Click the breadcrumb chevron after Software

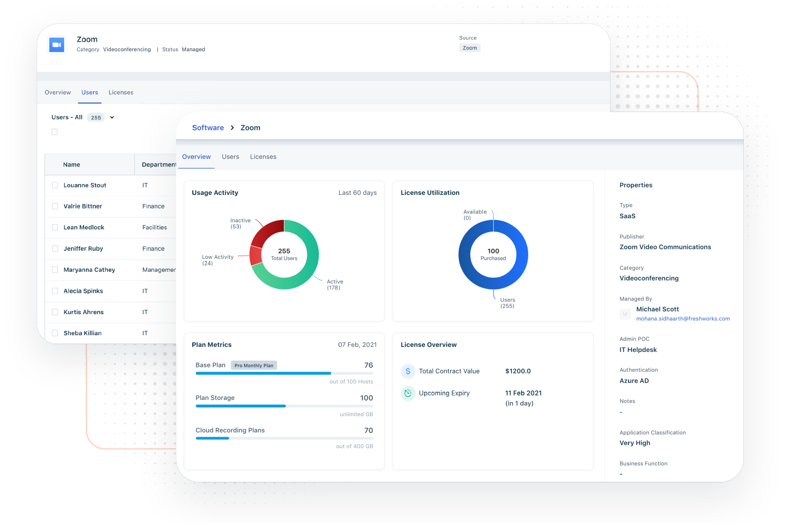point(232,128)
